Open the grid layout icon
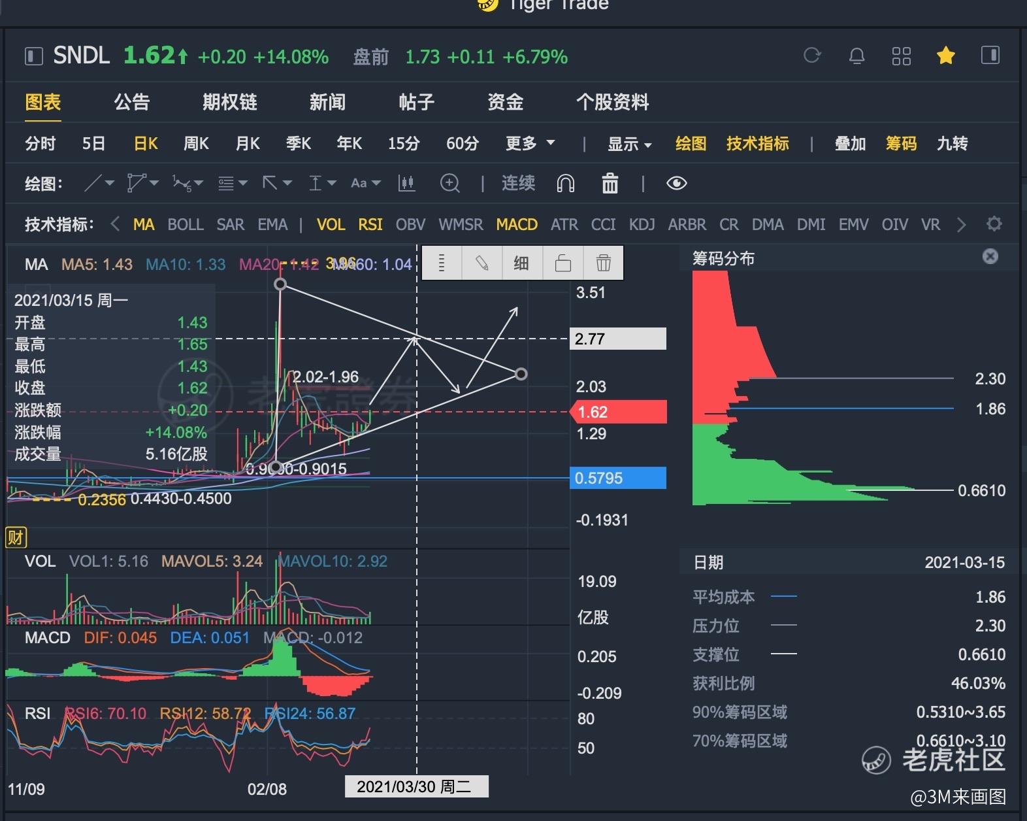This screenshot has width=1027, height=821. 901,56
